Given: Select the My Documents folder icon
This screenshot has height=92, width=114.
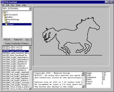Looking at the screenshot, I should pyautogui.click(x=5, y=15).
